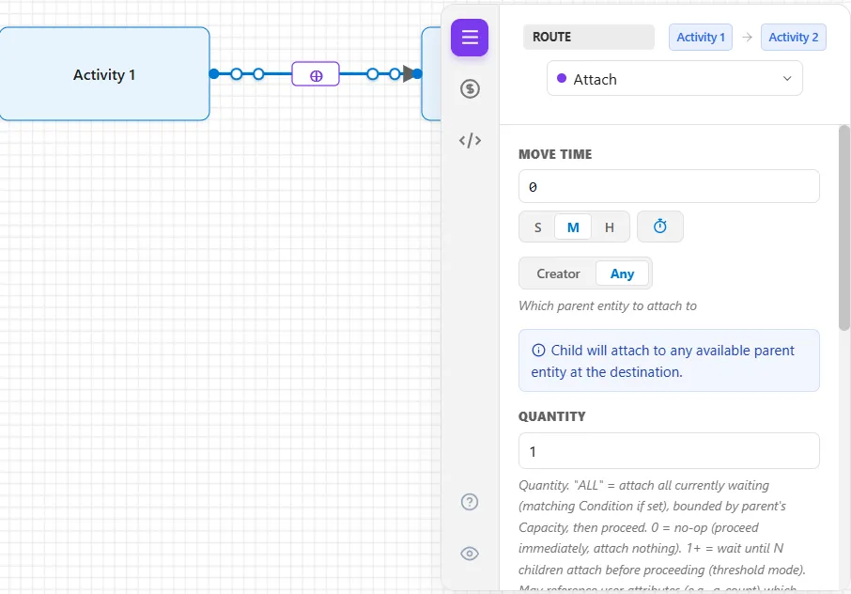
Task: Click the info icon in the blue notice
Action: [538, 351]
